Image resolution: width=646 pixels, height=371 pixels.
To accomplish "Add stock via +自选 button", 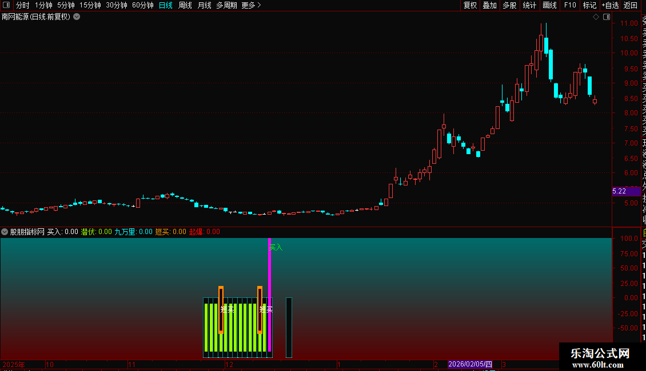I will (610, 5).
